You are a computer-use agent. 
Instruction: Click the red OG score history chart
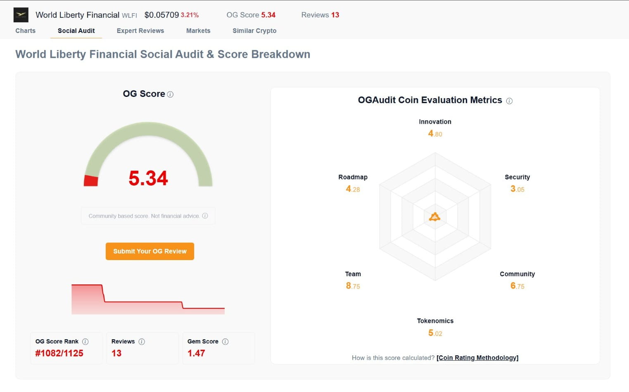pyautogui.click(x=148, y=299)
